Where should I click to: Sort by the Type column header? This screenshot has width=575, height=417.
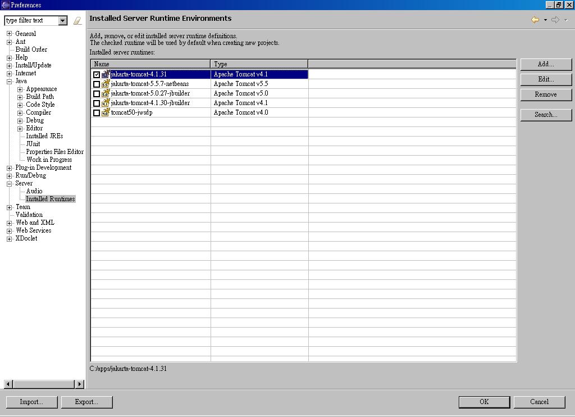coord(259,64)
